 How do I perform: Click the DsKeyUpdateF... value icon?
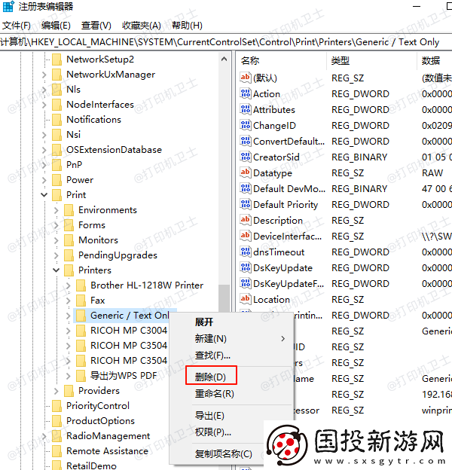pyautogui.click(x=245, y=283)
